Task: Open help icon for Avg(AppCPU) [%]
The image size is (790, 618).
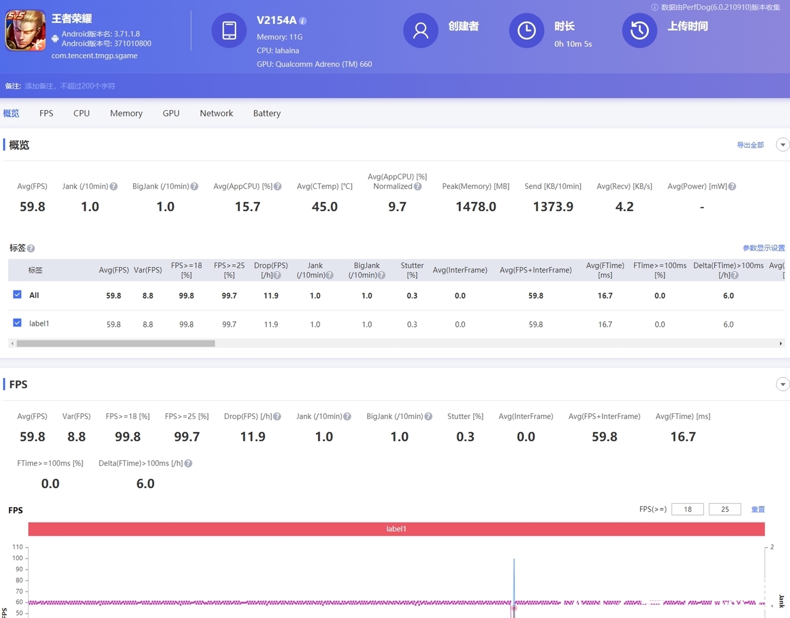Action: point(277,186)
